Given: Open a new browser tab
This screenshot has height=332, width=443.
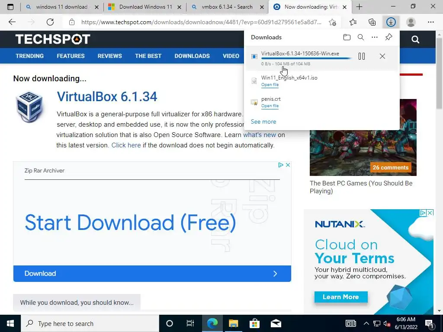Looking at the screenshot, I should pos(359,7).
